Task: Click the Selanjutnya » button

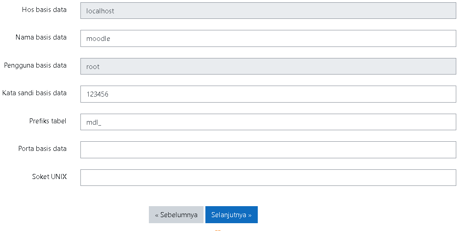Action: 231,215
